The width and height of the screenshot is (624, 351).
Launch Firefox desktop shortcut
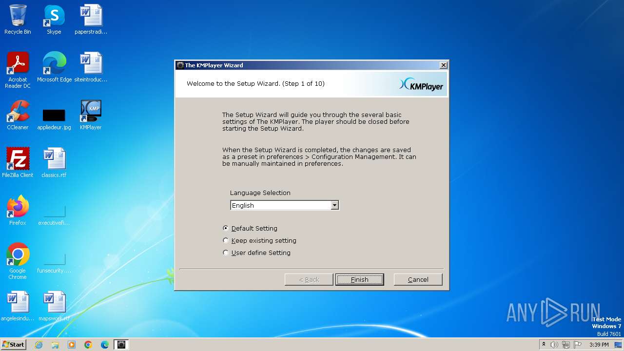(18, 211)
